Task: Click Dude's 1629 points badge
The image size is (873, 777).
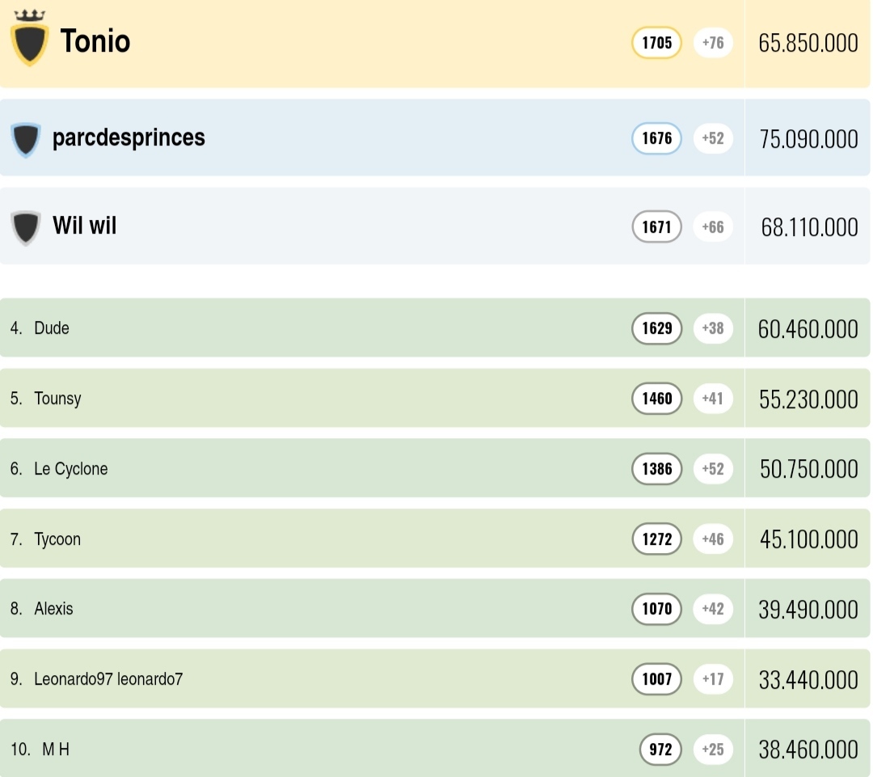Action: pyautogui.click(x=656, y=328)
